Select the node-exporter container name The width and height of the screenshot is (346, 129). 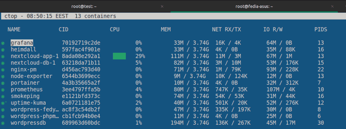pos(31,76)
